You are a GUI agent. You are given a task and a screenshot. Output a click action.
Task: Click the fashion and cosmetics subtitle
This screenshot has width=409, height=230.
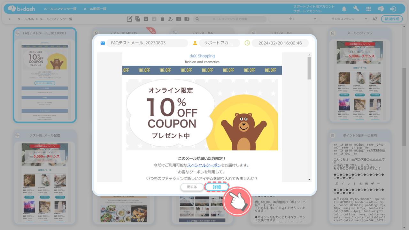202,62
